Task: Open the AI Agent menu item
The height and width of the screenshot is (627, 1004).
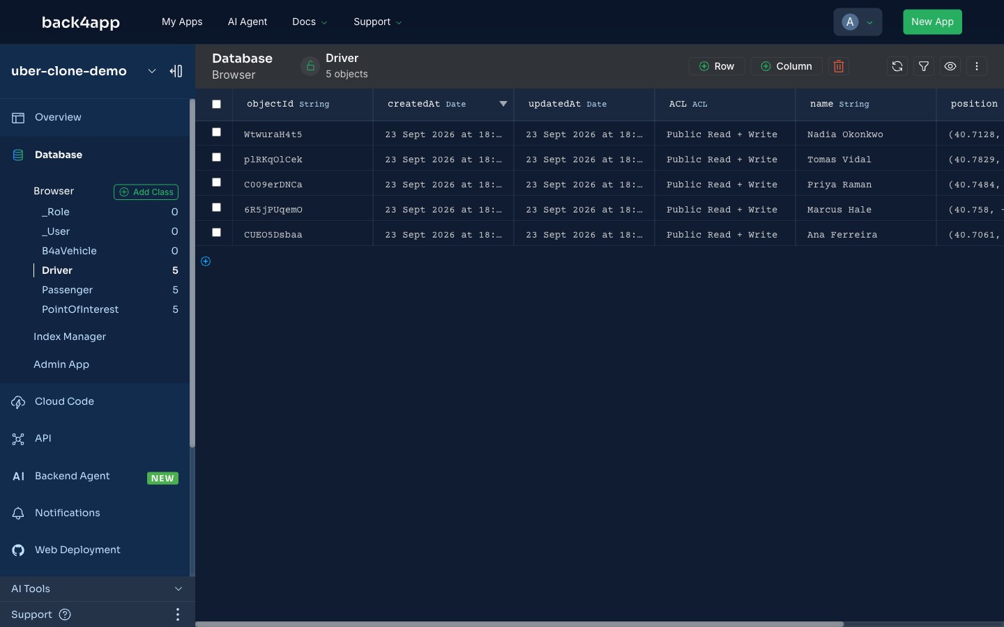Action: pos(248,22)
